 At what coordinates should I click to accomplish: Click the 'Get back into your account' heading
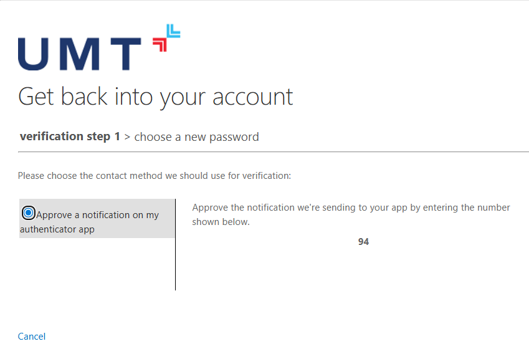[x=155, y=97]
